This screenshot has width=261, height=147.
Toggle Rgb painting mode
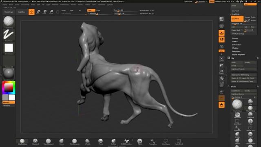coord(72,10)
